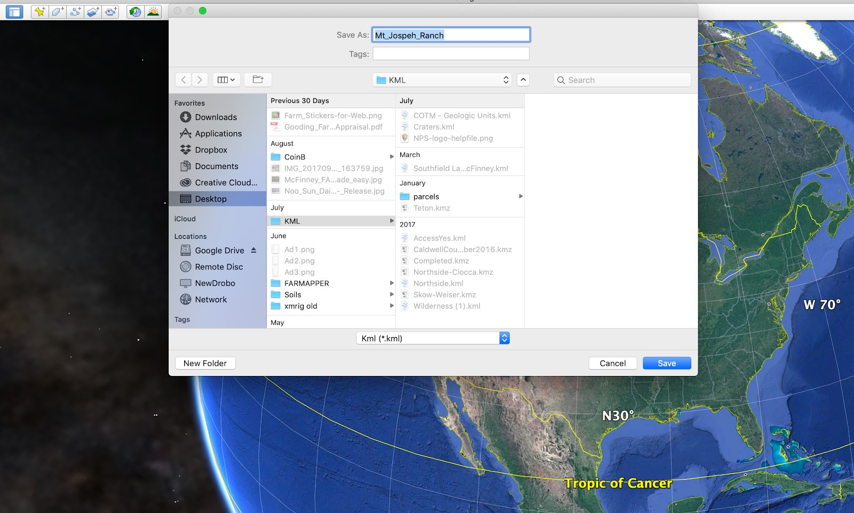The image size is (854, 513).
Task: Add a placemark with the pushpin tool
Action: [39, 11]
